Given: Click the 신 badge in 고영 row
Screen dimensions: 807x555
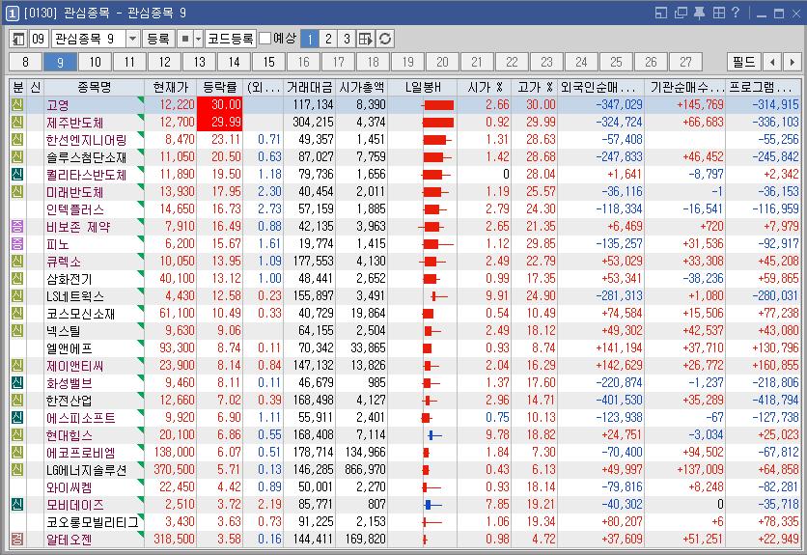Looking at the screenshot, I should [17, 104].
